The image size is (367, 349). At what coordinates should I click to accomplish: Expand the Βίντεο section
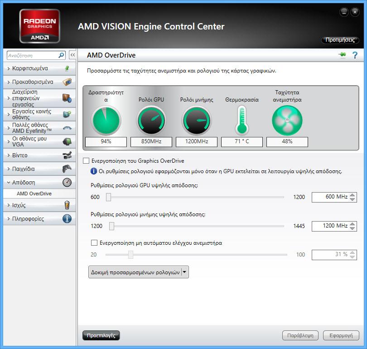point(9,155)
